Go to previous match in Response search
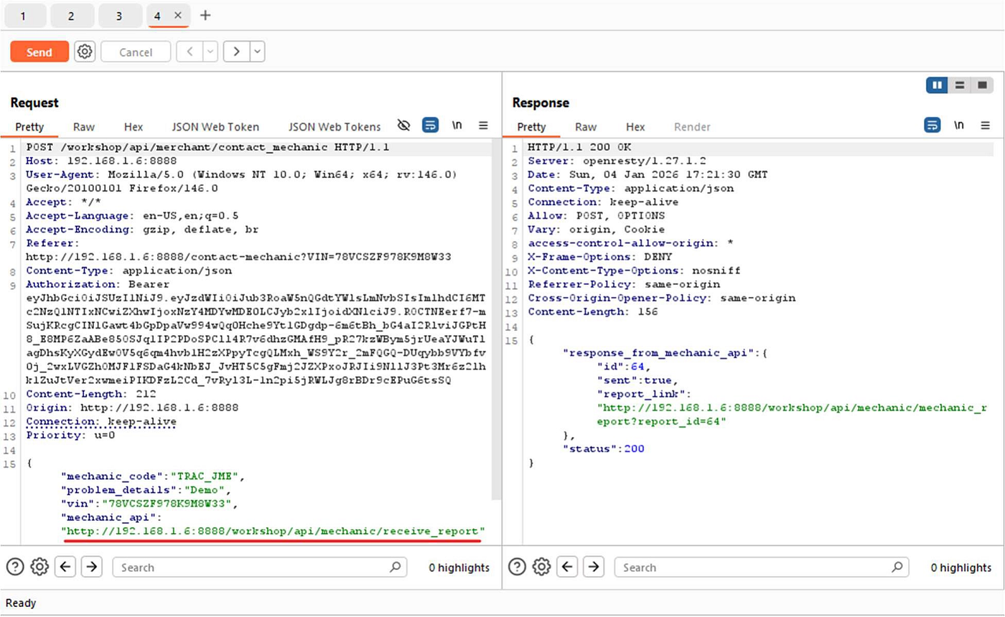1005x617 pixels. [x=568, y=567]
